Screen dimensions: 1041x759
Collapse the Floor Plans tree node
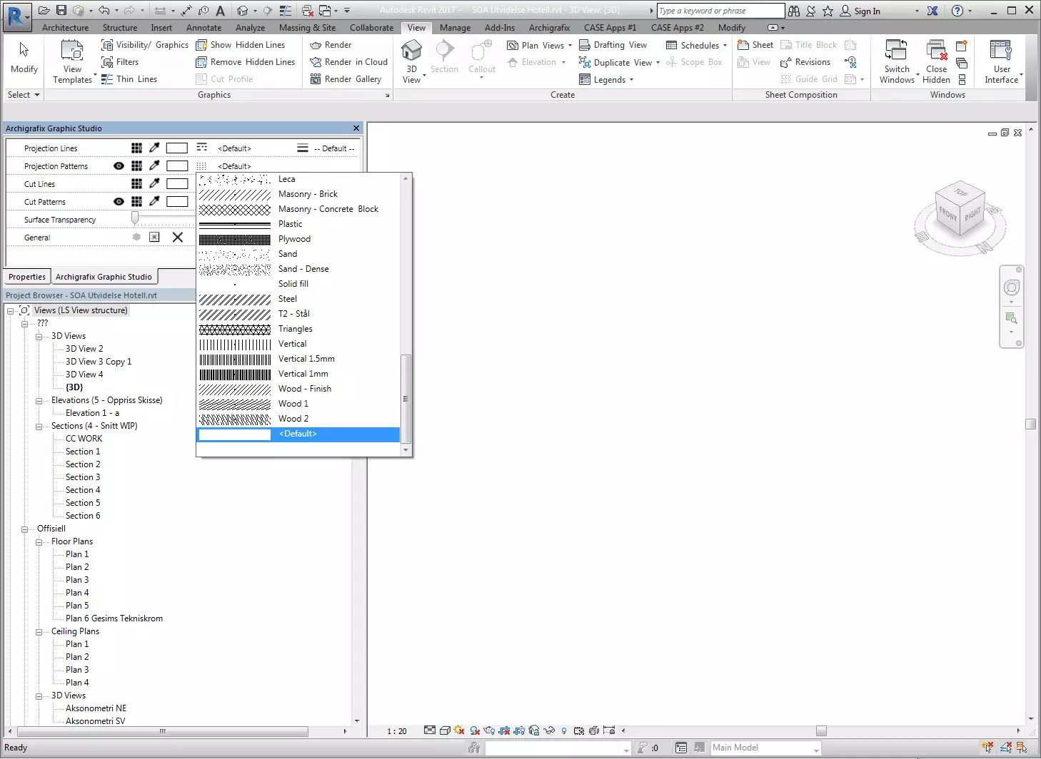coord(39,541)
